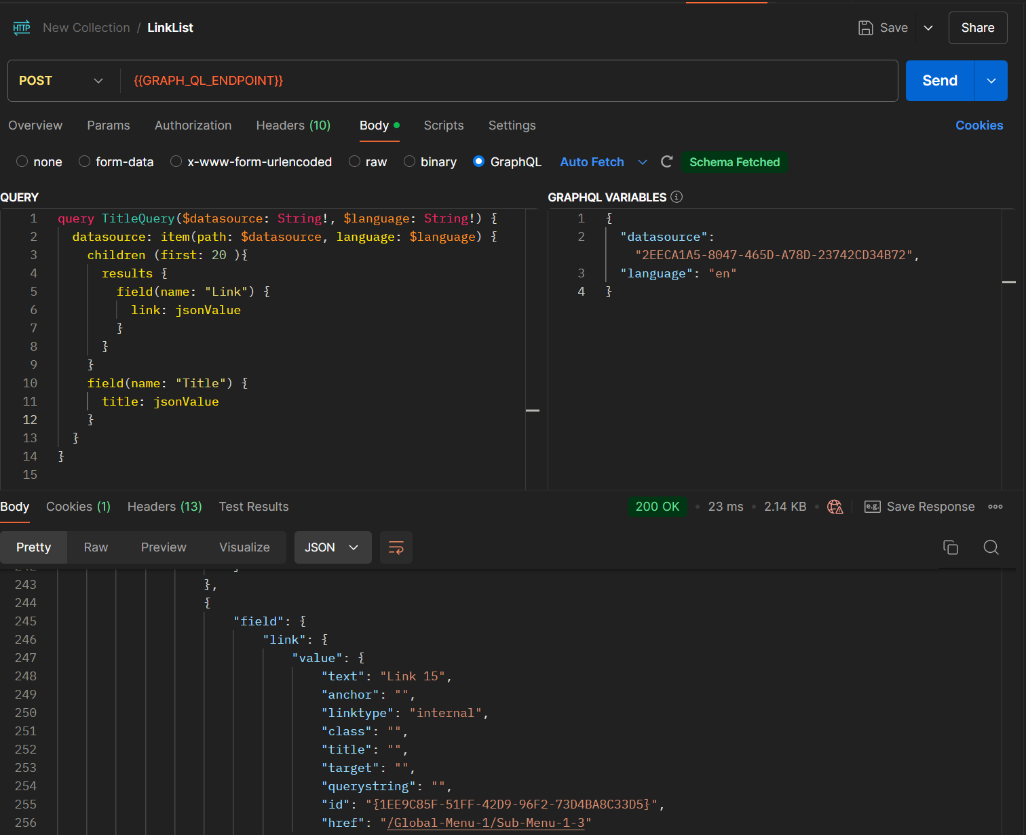Open response Headers (13) tab

click(165, 507)
